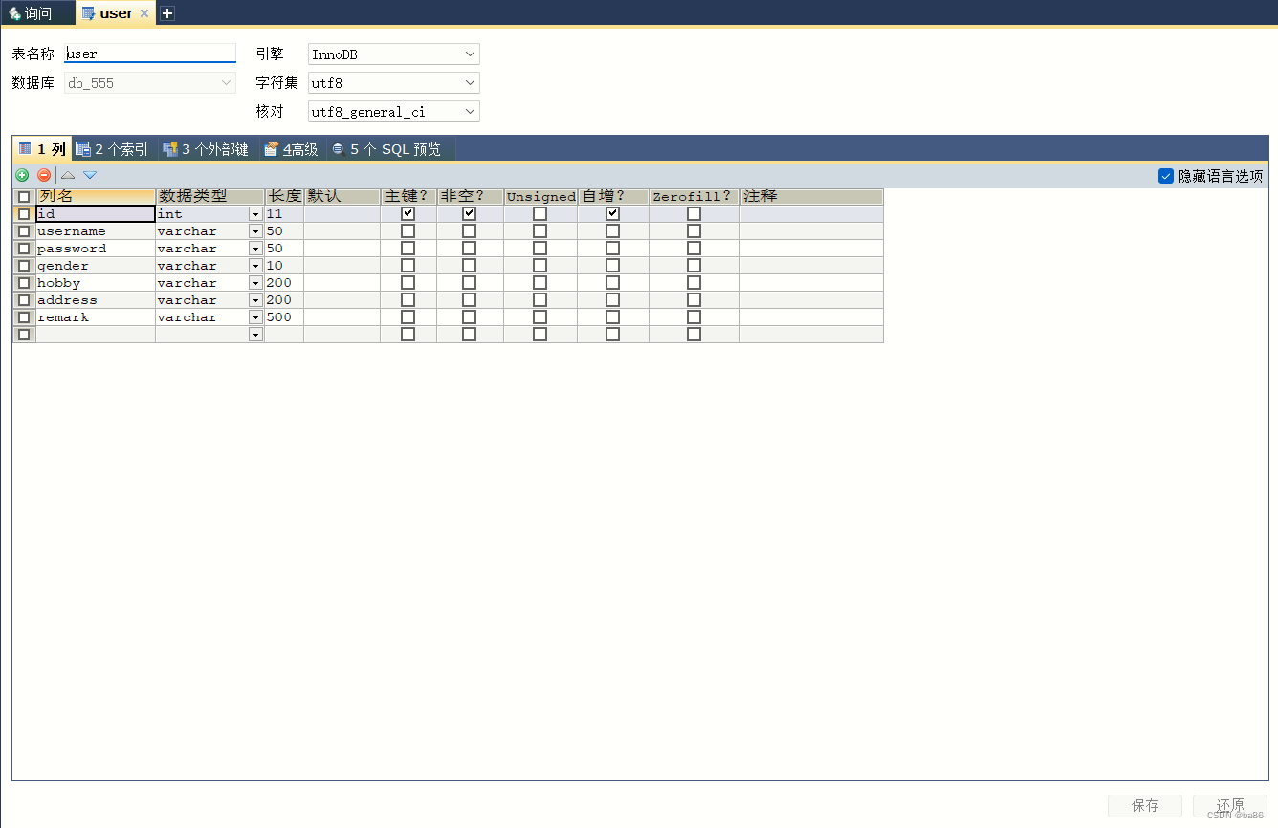This screenshot has width=1278, height=828.
Task: Click the 表名称 input field
Action: 149,54
